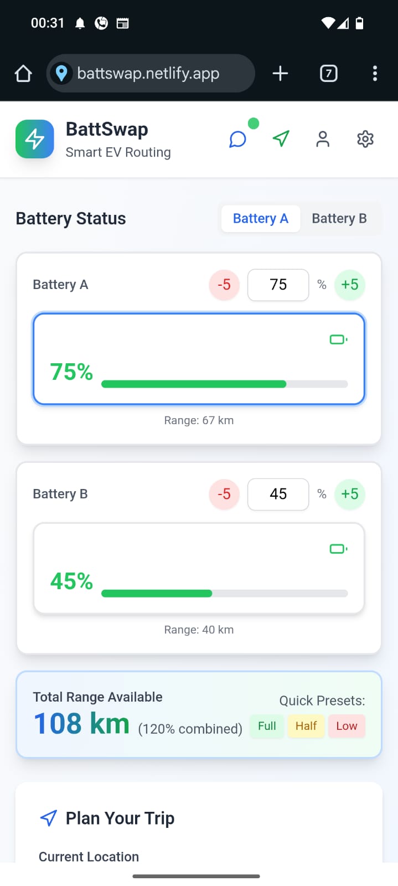Increase Battery B by 5 percent

click(x=350, y=494)
